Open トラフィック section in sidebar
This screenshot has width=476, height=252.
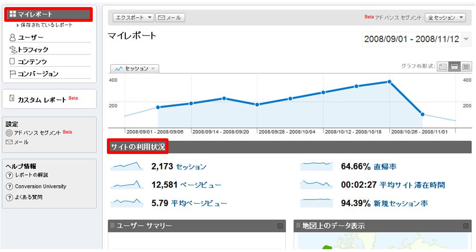[x=33, y=50]
